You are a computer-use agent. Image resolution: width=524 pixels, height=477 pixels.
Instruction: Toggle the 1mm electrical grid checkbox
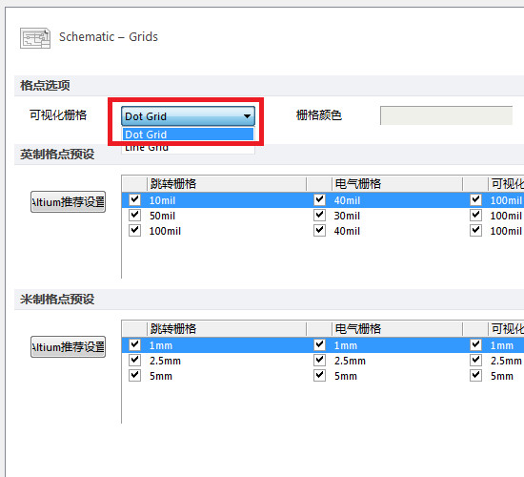point(319,344)
